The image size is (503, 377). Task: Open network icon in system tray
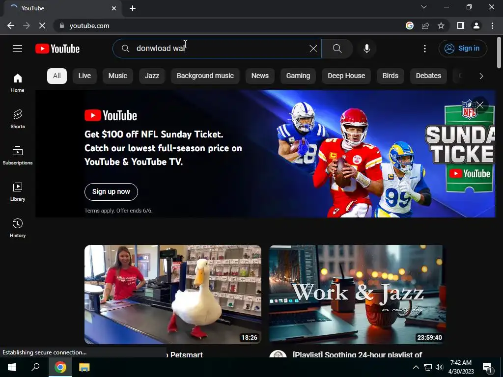(428, 367)
